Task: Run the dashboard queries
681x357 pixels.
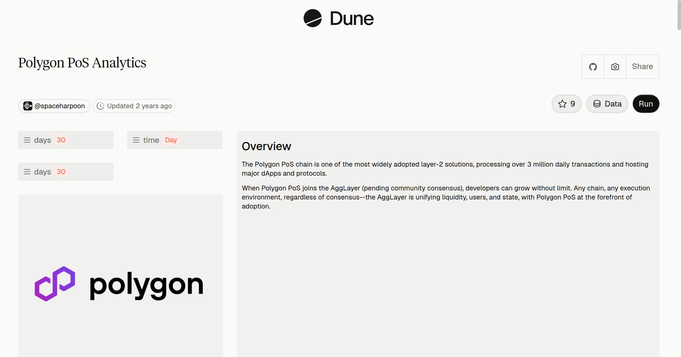Action: 646,104
